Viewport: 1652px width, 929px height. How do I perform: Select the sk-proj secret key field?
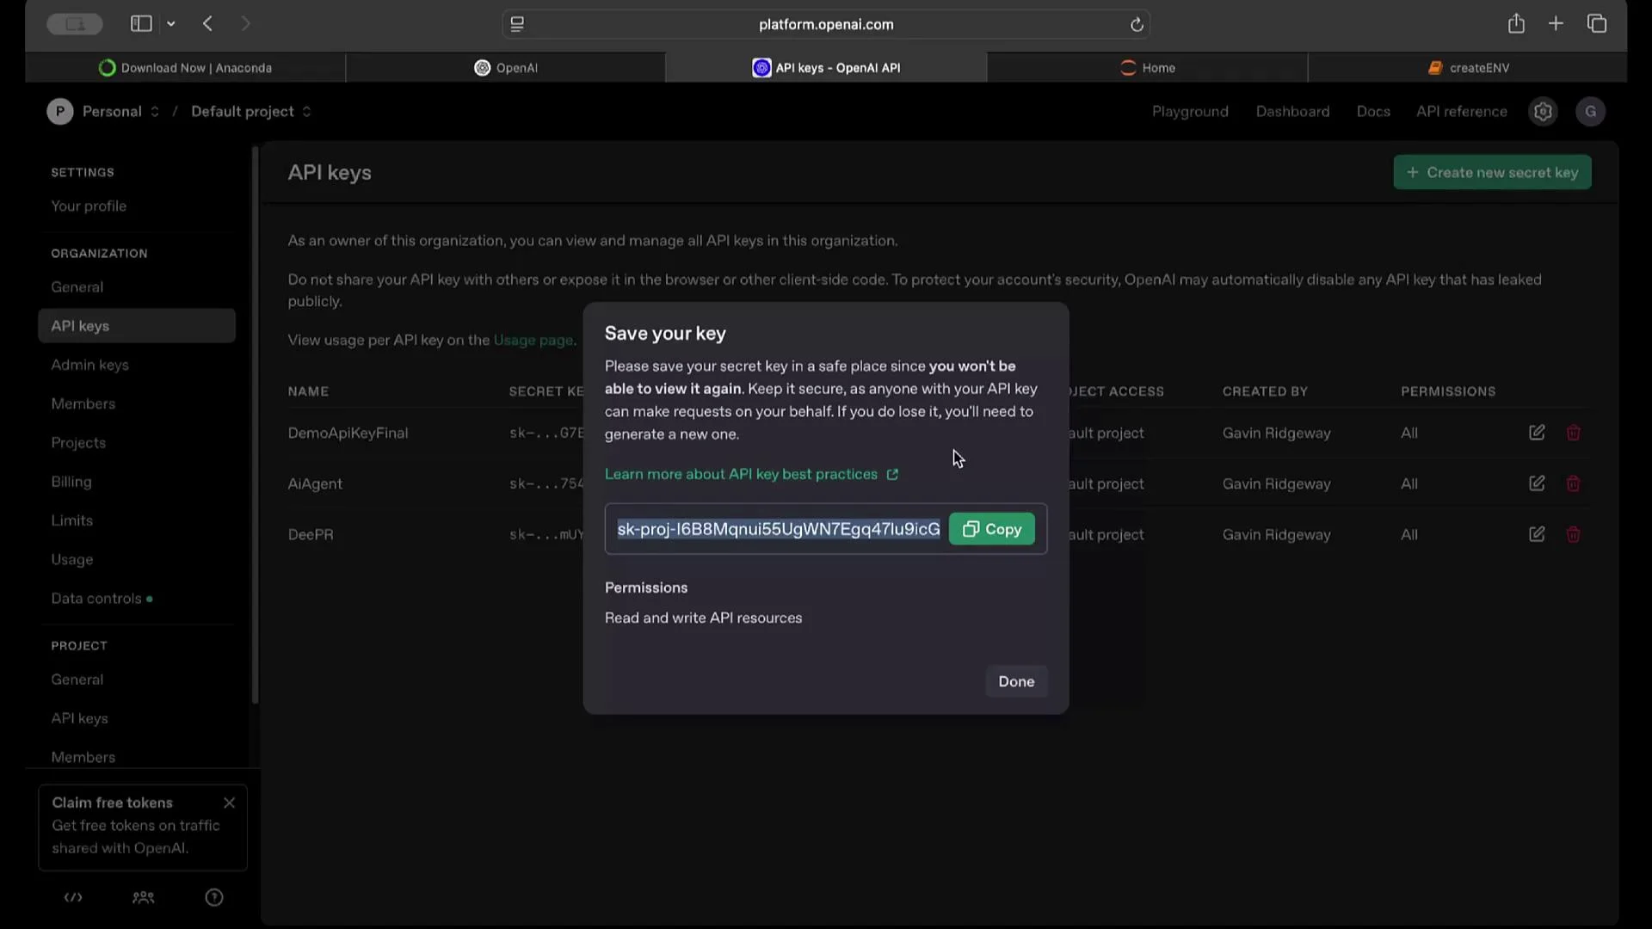pos(778,529)
